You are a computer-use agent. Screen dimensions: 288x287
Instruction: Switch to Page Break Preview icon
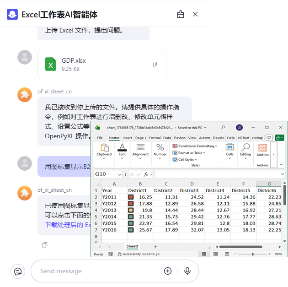tap(227, 254)
